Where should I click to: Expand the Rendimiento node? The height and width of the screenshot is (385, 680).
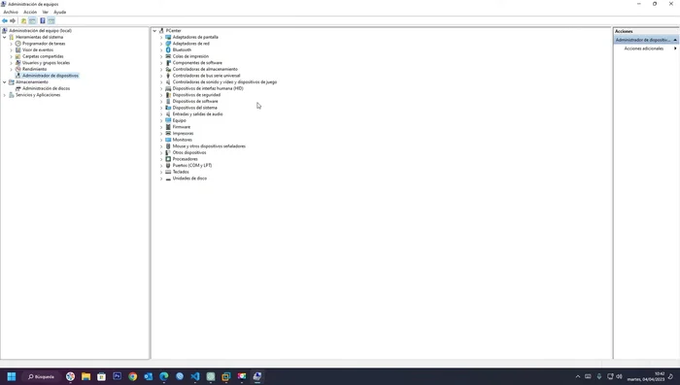click(x=12, y=69)
